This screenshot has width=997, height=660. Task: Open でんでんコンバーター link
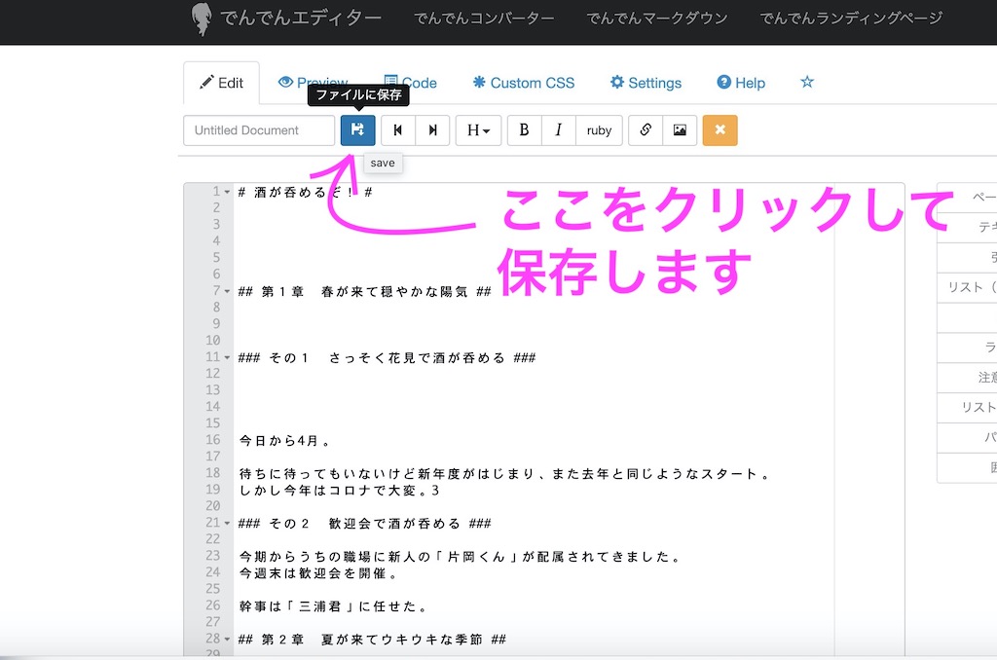[484, 18]
